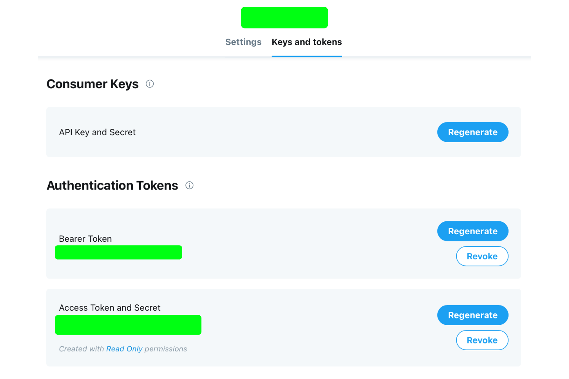Screen dimensions: 569x379
Task: Click the info icon beside Authentication Tokens
Action: tap(189, 185)
